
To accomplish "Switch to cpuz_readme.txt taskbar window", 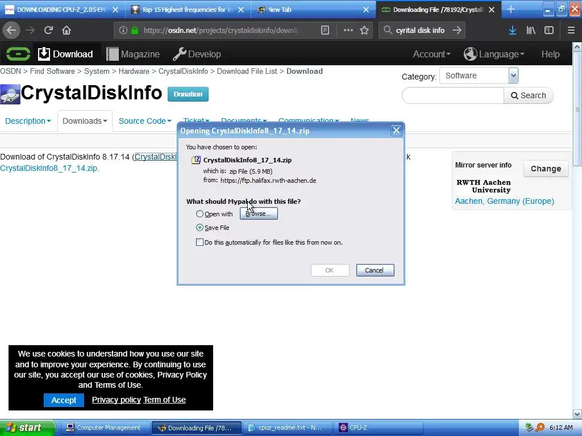I will click(287, 427).
